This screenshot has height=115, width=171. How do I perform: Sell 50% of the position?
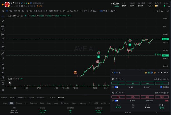[x=147, y=97]
